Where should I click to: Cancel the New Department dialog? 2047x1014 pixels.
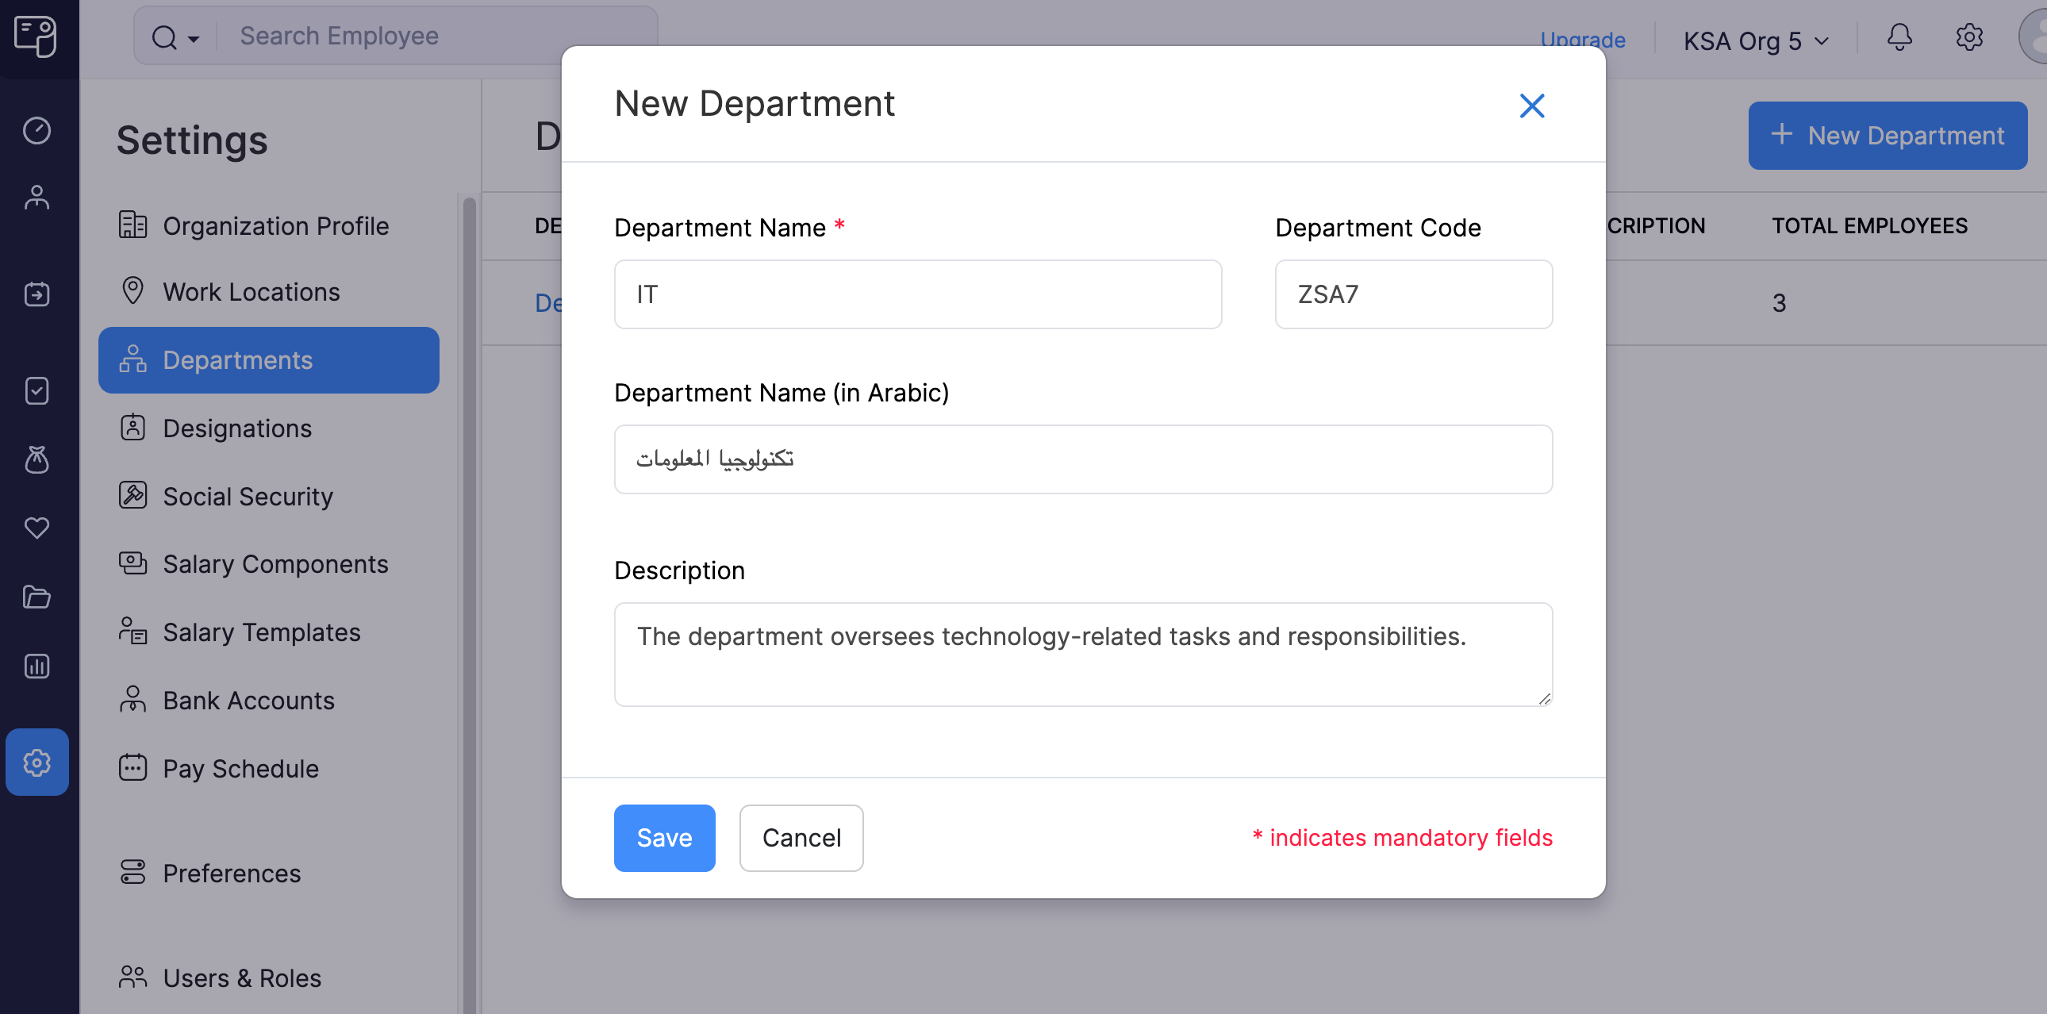pyautogui.click(x=801, y=838)
